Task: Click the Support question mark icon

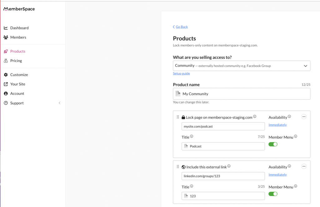Action: [6, 103]
